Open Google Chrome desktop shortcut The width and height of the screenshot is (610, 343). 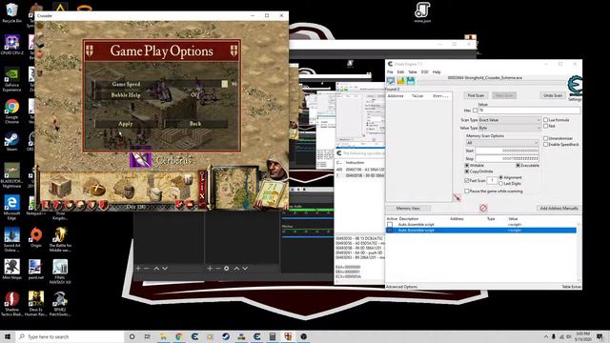coord(11,111)
